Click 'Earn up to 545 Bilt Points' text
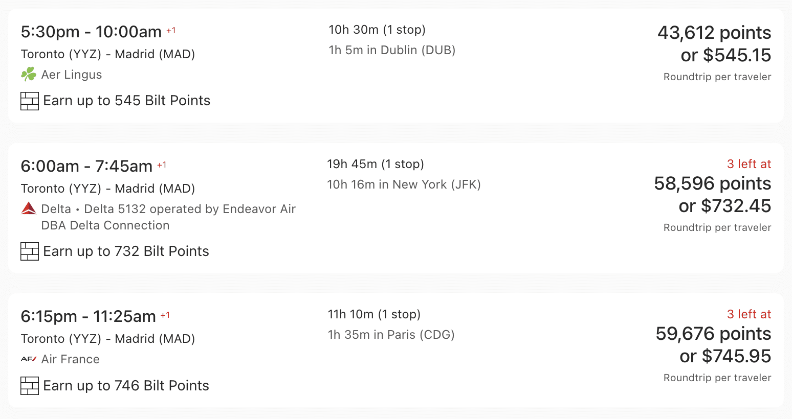The width and height of the screenshot is (792, 419). (x=127, y=101)
